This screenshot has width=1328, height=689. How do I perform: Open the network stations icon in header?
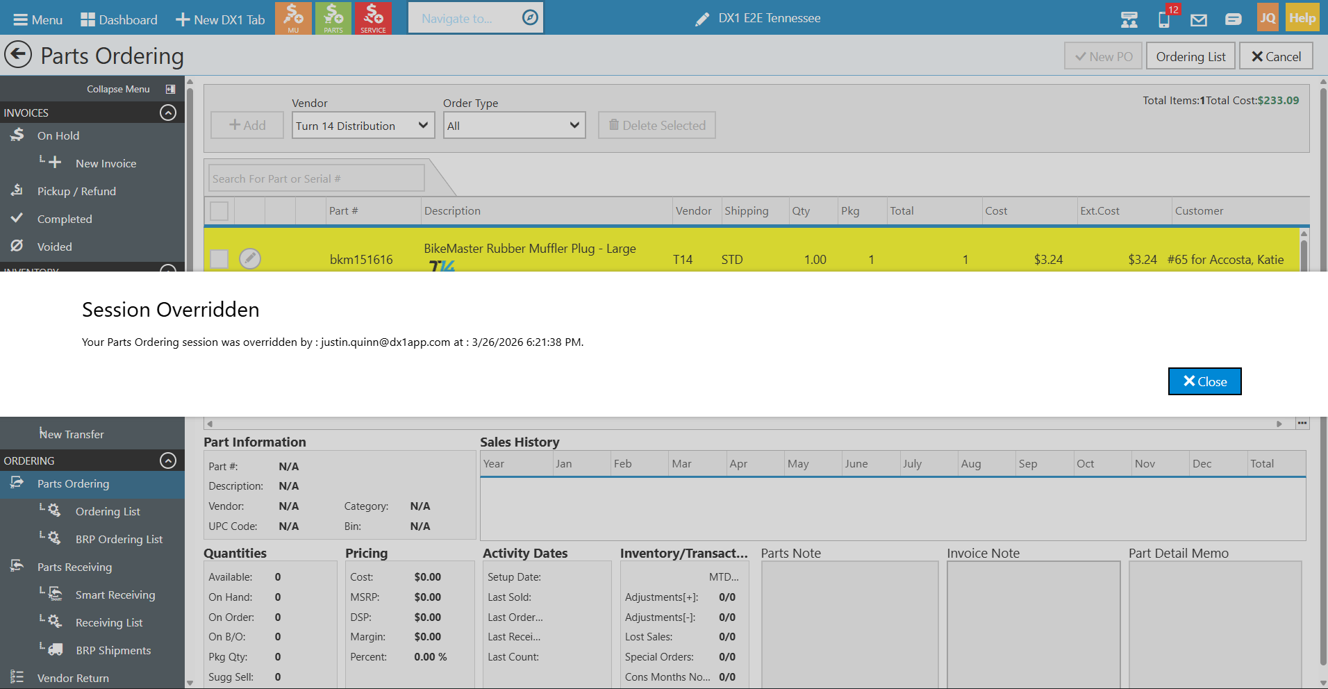pyautogui.click(x=1129, y=19)
